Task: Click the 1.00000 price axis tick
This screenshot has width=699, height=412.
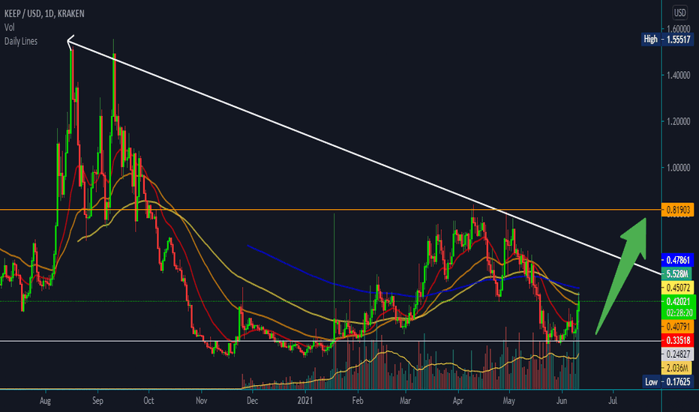Action: (x=679, y=168)
